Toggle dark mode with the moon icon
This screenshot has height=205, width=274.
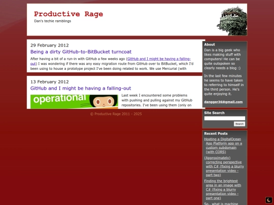click(x=269, y=200)
